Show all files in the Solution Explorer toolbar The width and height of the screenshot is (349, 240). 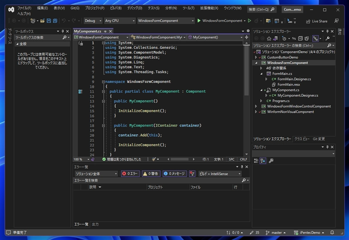[x=306, y=39]
